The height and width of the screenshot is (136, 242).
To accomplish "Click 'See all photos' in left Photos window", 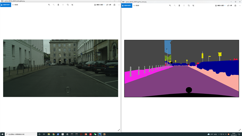I will pyautogui.click(x=6, y=5).
